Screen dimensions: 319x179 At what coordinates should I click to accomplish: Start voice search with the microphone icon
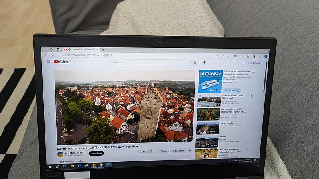pyautogui.click(x=204, y=62)
